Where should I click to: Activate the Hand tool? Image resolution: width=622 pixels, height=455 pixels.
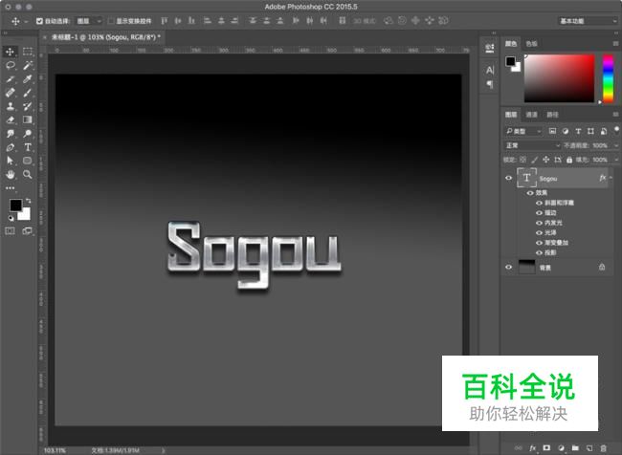(x=11, y=175)
